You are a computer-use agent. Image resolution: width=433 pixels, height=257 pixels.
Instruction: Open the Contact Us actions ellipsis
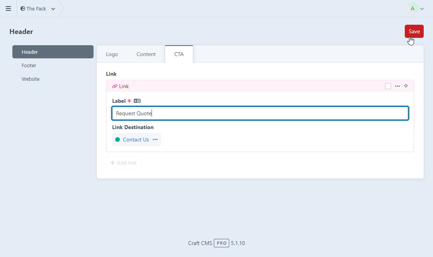(x=155, y=140)
